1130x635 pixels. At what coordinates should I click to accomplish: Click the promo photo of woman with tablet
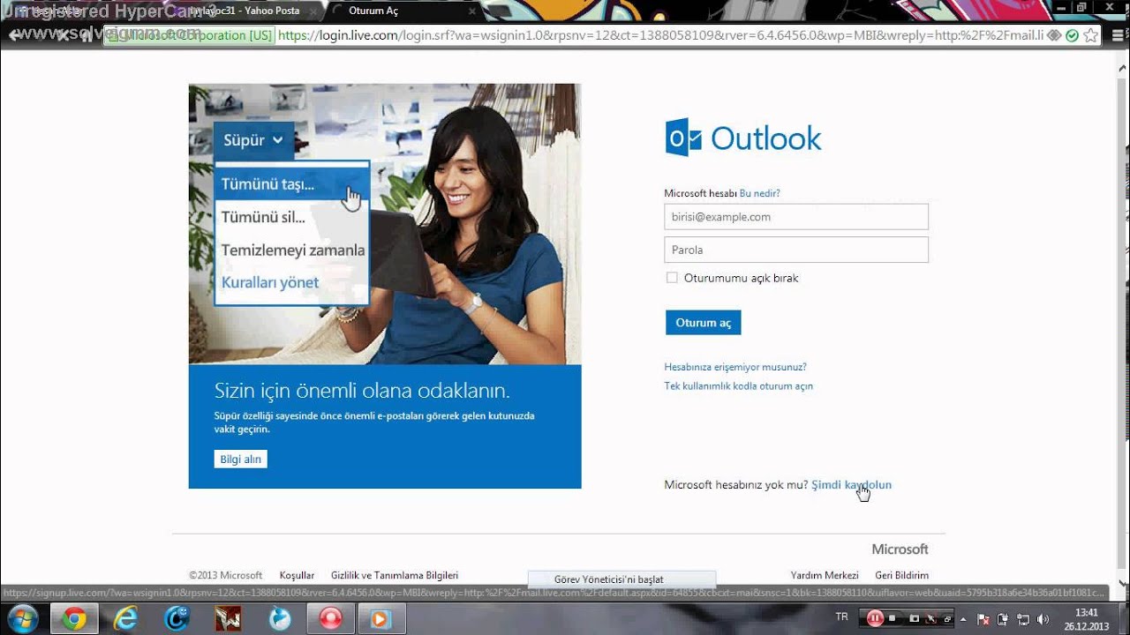(385, 224)
